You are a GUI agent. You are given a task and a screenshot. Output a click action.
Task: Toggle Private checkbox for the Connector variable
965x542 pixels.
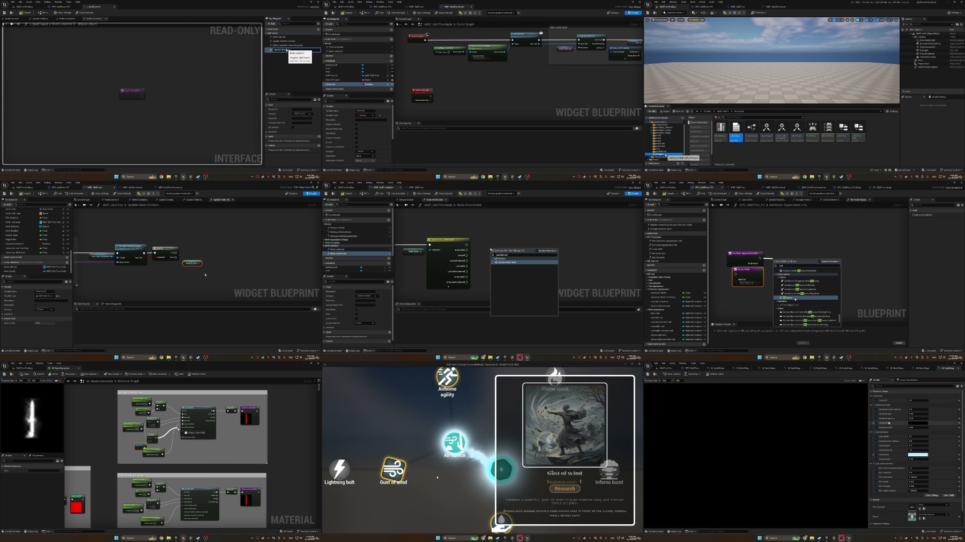click(x=356, y=142)
